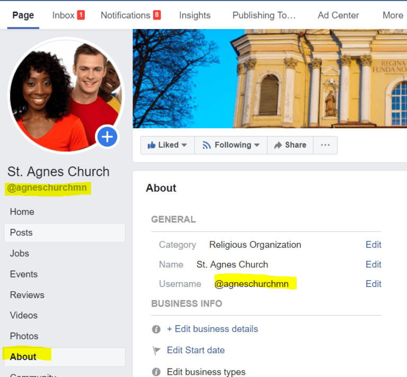Click the profile picture thumbnail
The image size is (407, 377).
66,95
